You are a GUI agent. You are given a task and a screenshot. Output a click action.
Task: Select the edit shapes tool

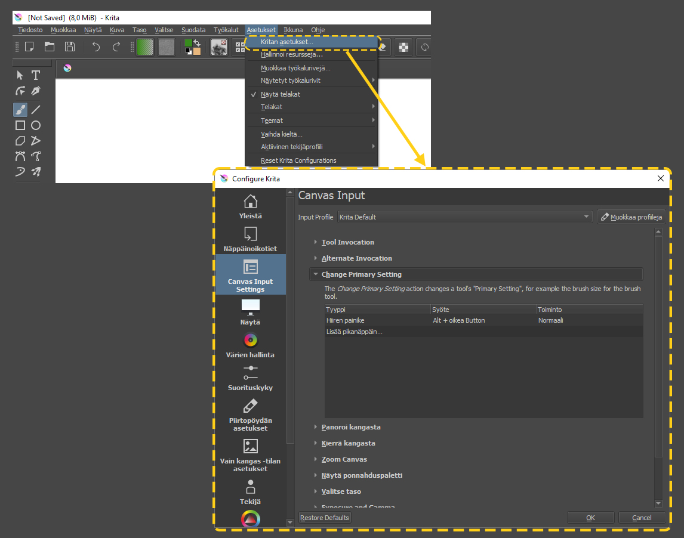(x=20, y=91)
